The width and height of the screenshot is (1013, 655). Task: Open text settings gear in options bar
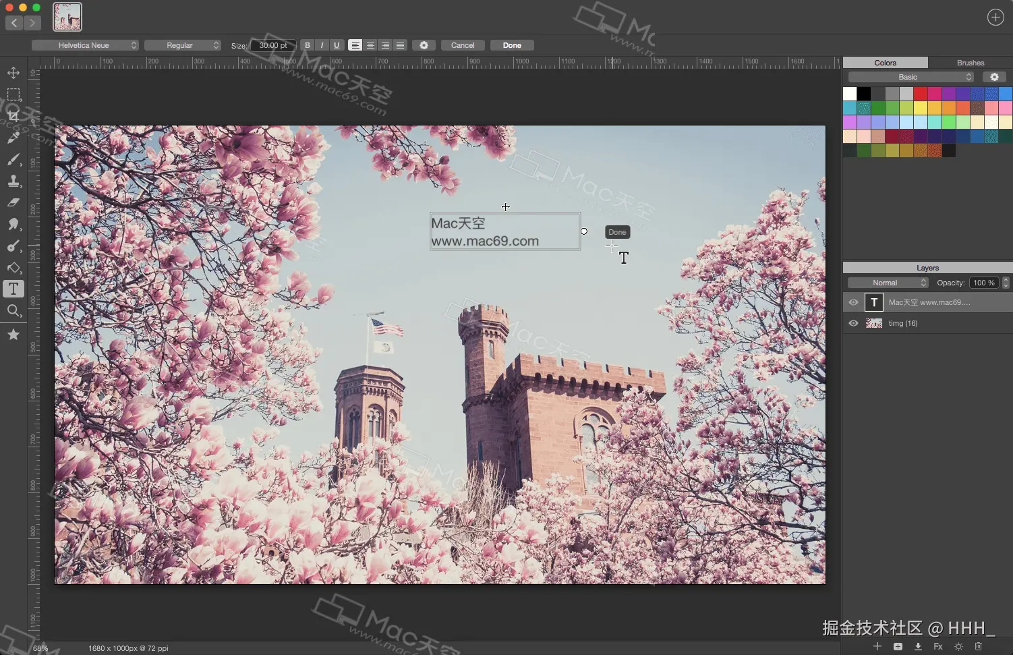424,45
